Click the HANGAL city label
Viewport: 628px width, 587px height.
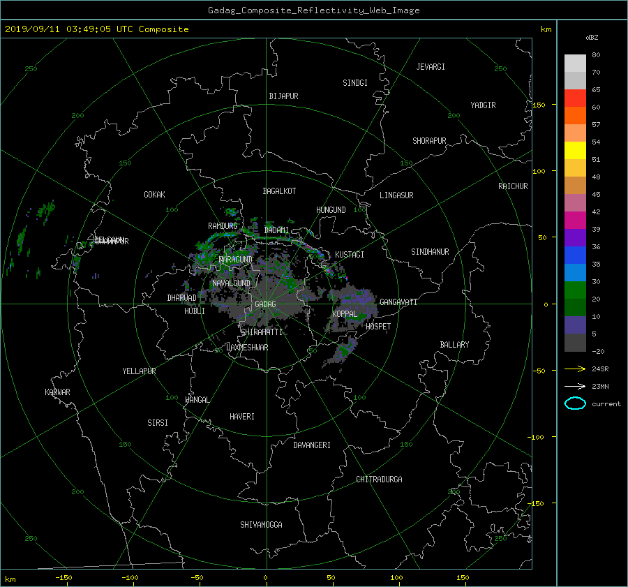tap(197, 400)
